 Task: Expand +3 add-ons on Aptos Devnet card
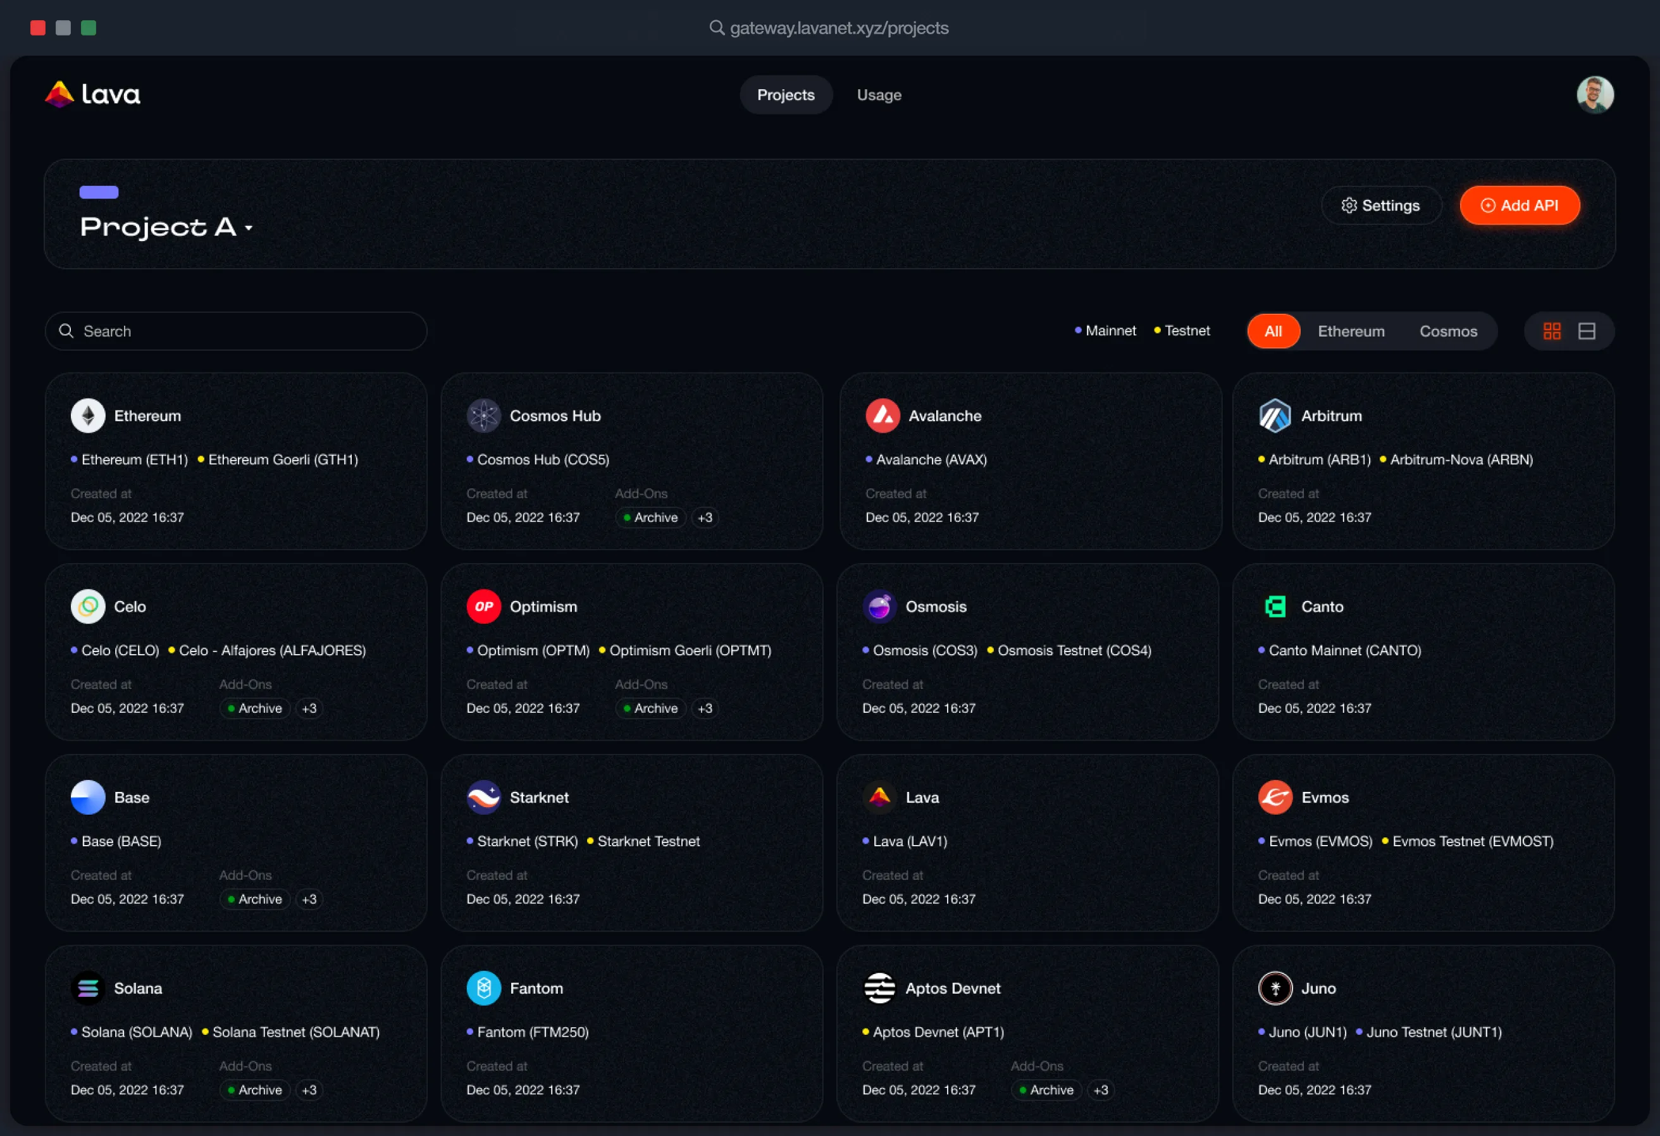(1100, 1090)
